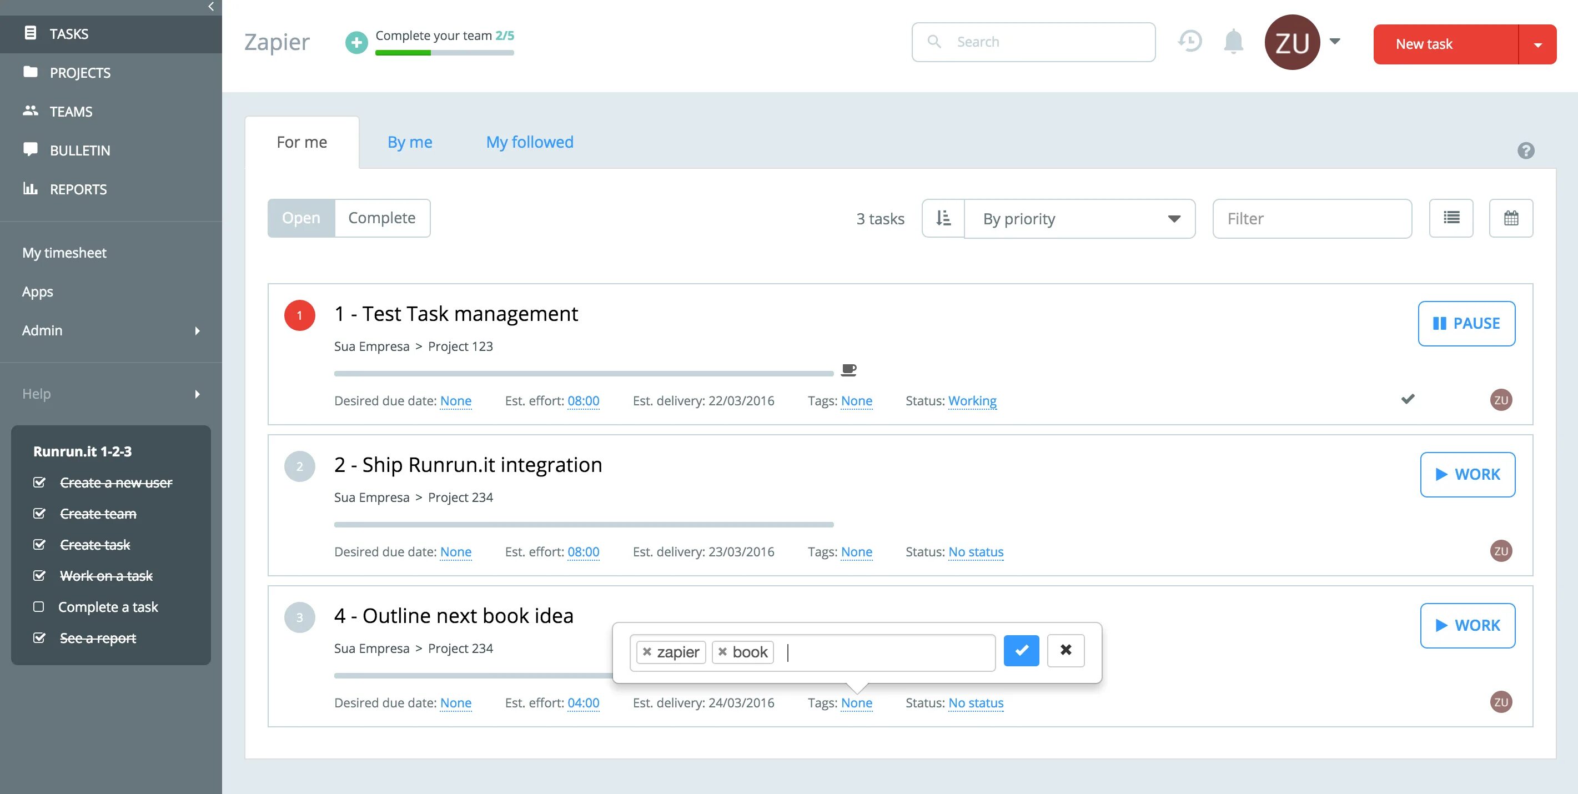
Task: Open the New task dropdown arrow
Action: [1537, 44]
